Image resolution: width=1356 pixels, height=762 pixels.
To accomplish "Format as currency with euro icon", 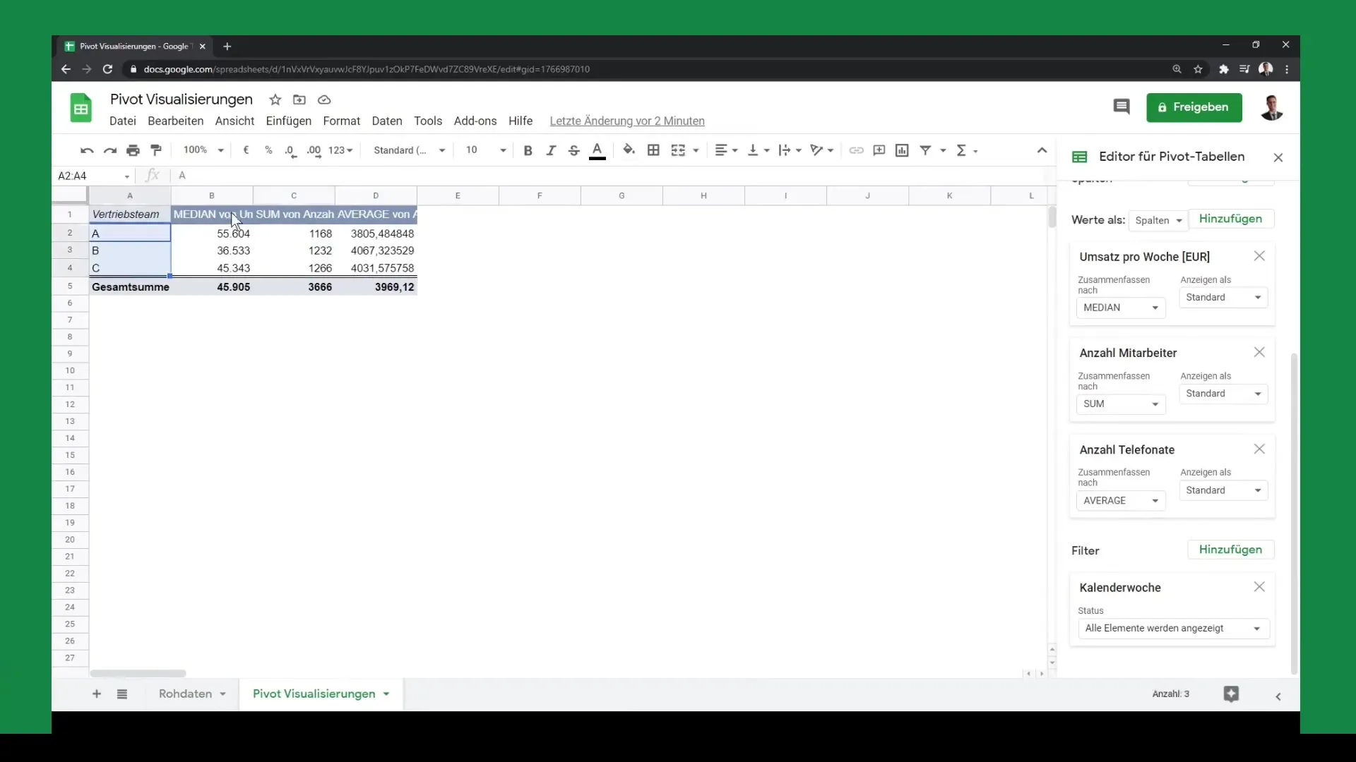I will (x=246, y=150).
